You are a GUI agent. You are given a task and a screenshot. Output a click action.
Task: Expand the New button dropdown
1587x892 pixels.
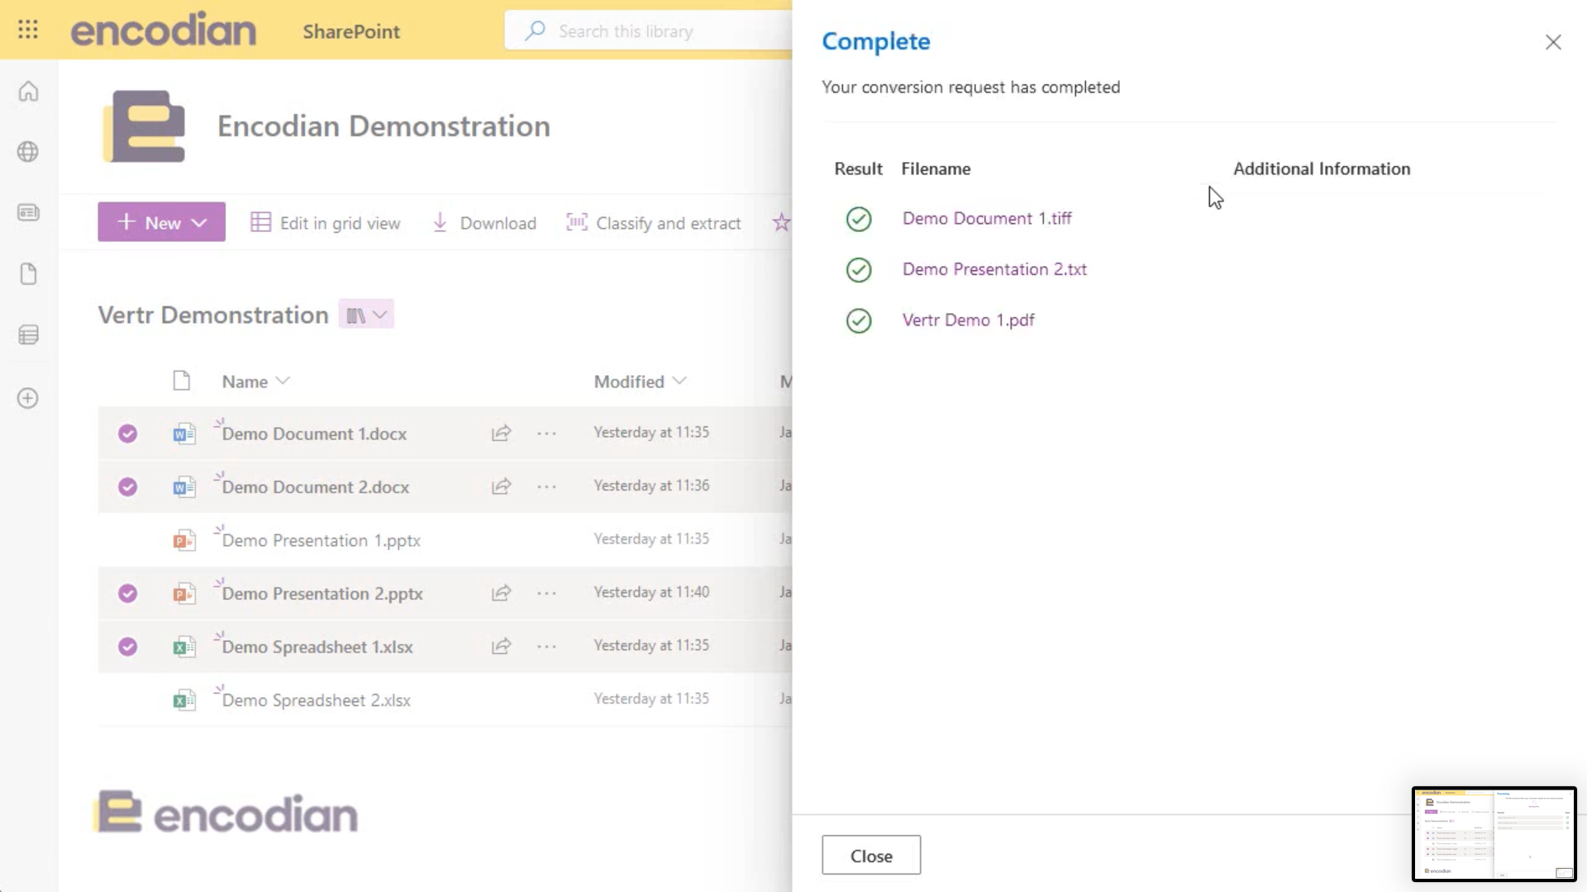coord(198,222)
